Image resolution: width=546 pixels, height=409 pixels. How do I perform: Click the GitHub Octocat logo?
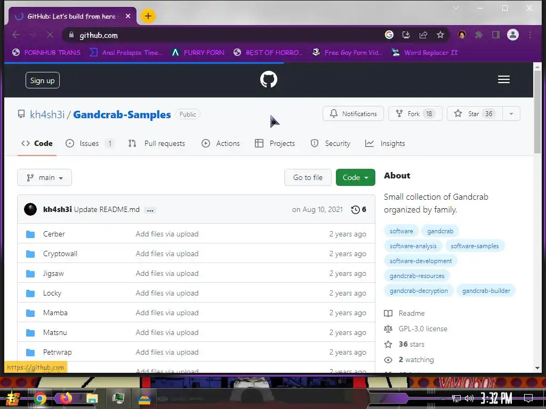coord(269,79)
